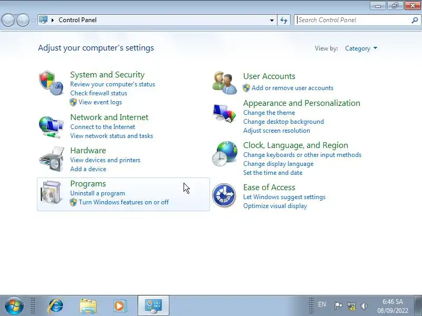Open the recent pages dropdown next to navigation buttons

point(33,20)
